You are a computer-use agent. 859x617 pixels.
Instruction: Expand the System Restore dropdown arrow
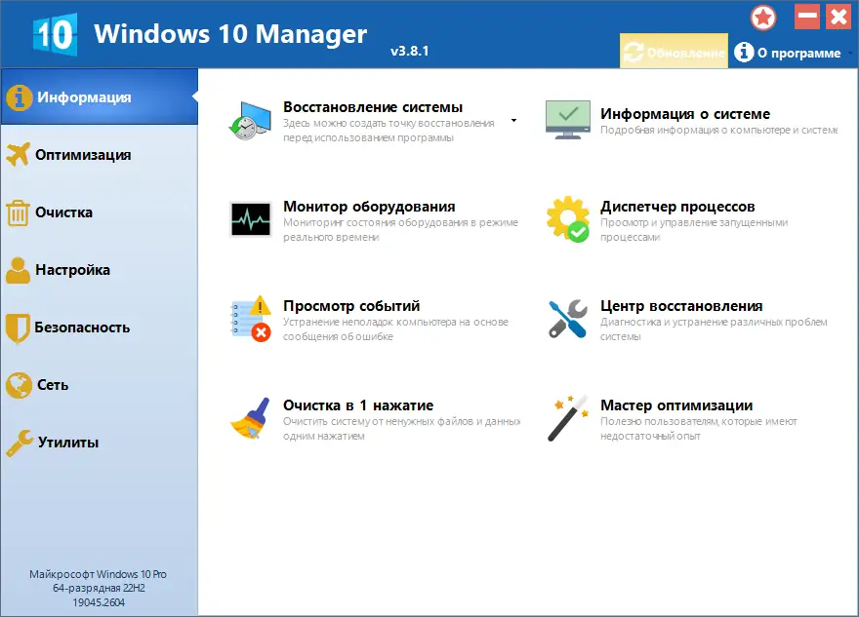pyautogui.click(x=514, y=121)
